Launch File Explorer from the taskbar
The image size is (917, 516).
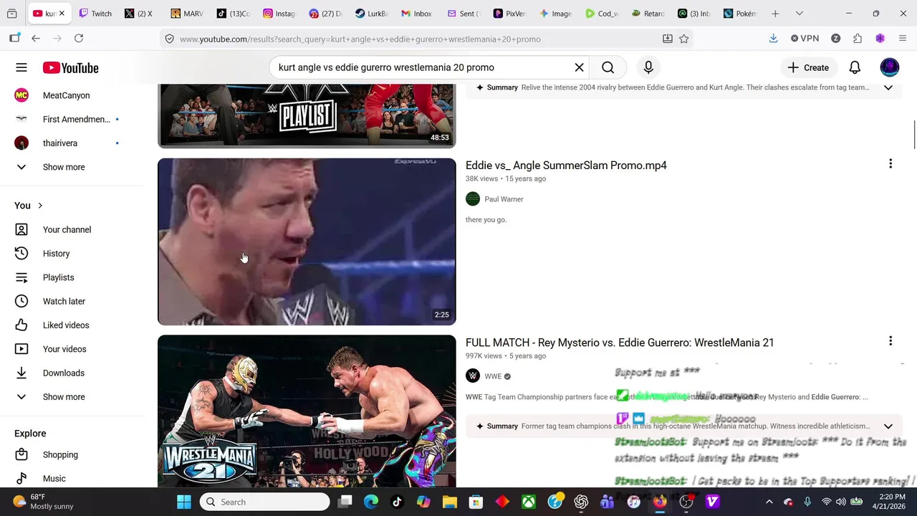pyautogui.click(x=449, y=502)
